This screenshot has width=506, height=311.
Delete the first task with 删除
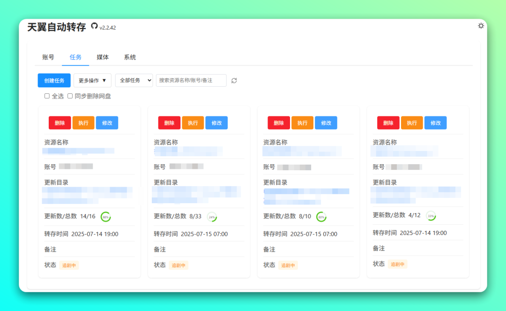(60, 123)
